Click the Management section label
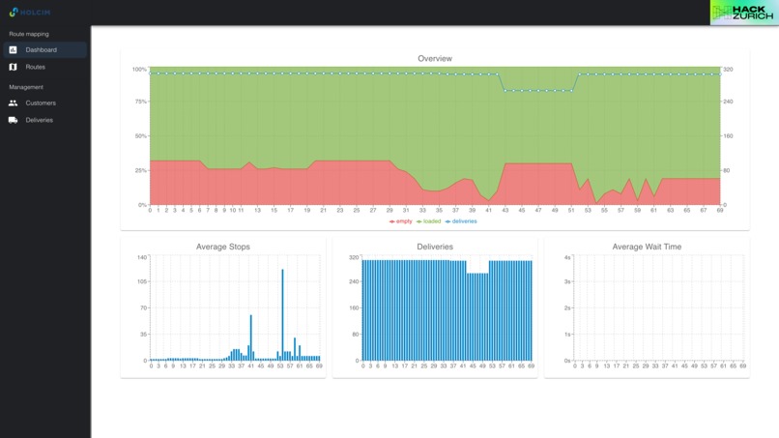Viewport: 779px width, 438px height. [x=26, y=87]
